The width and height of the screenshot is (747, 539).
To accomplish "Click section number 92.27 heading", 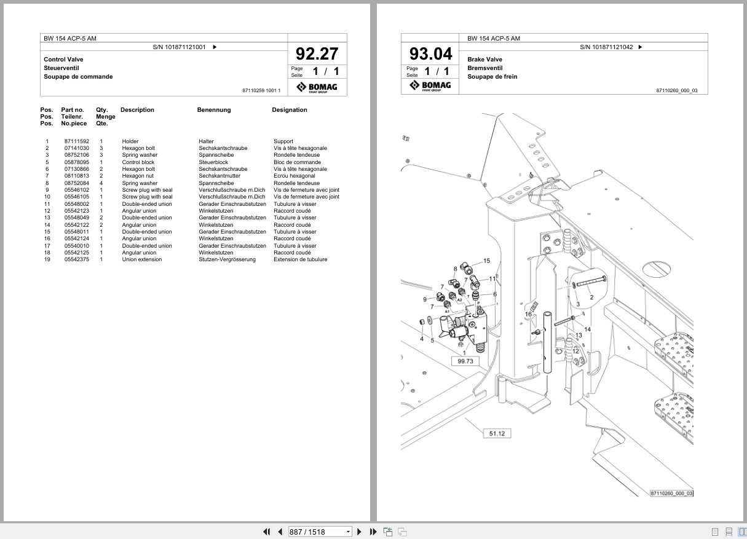I will 317,53.
